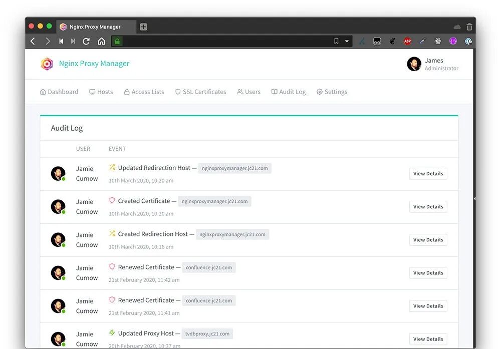
Task: Navigate to the Users page
Action: 248,92
